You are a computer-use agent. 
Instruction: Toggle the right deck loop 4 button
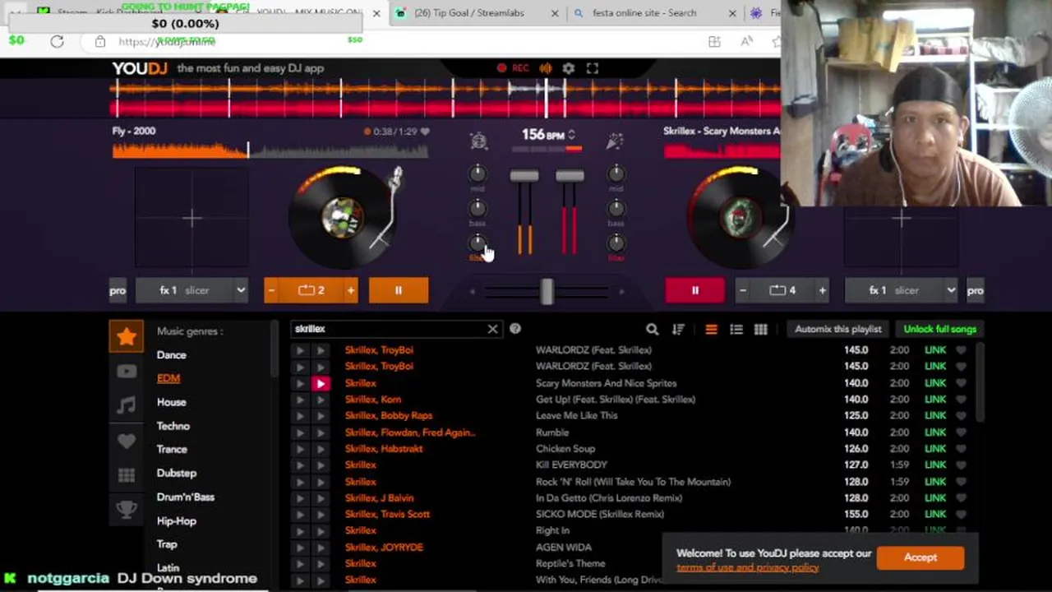click(x=782, y=290)
